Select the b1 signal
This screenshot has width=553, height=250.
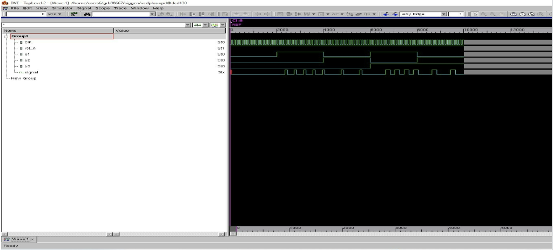pos(27,54)
